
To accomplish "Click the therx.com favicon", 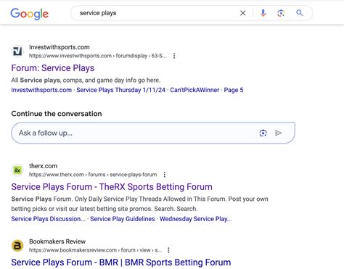I will coord(17,170).
